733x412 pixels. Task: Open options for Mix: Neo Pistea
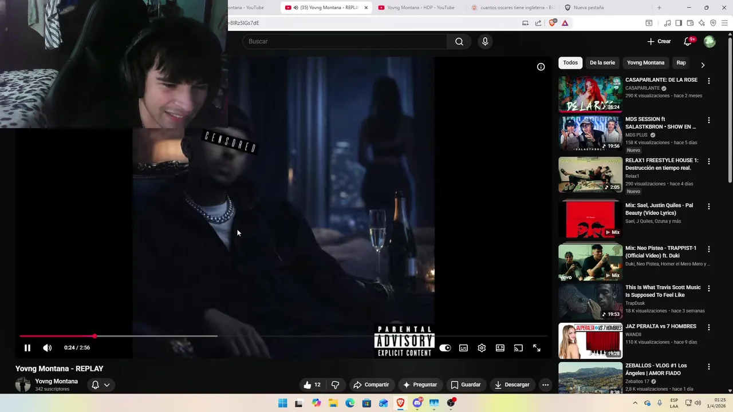[709, 249]
